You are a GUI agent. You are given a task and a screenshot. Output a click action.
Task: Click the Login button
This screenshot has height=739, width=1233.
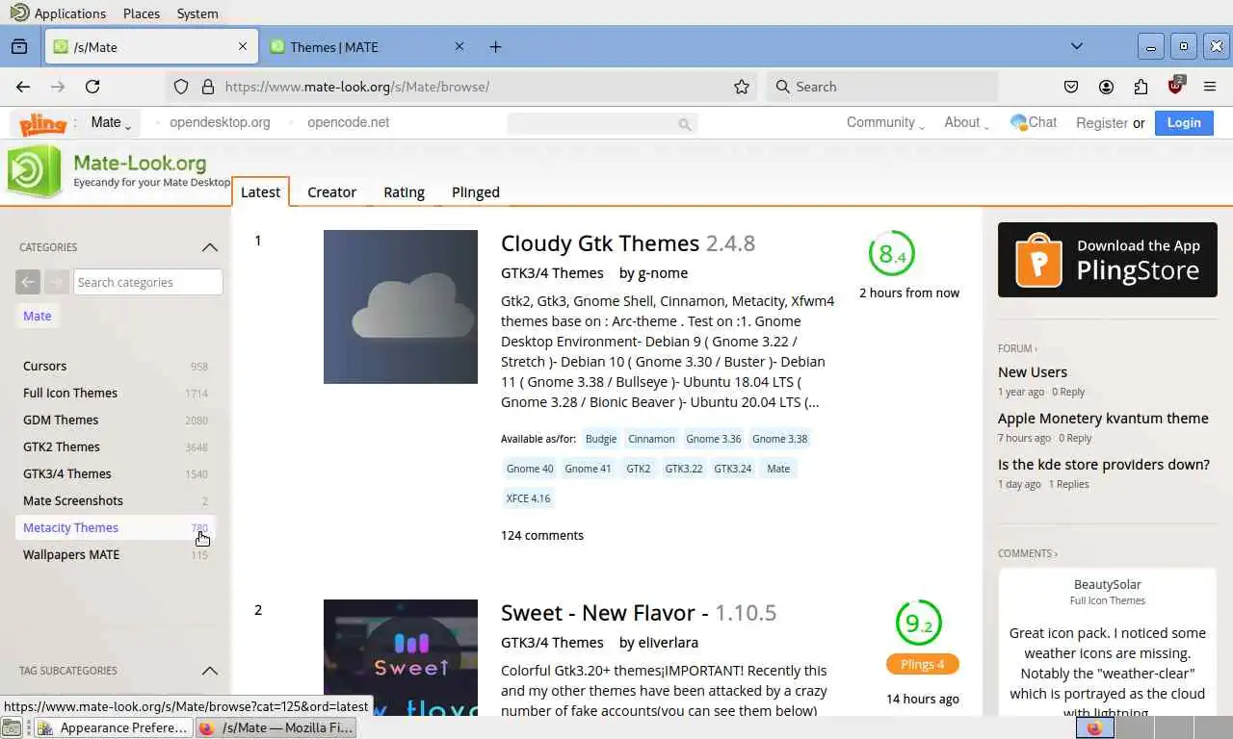[1184, 122]
